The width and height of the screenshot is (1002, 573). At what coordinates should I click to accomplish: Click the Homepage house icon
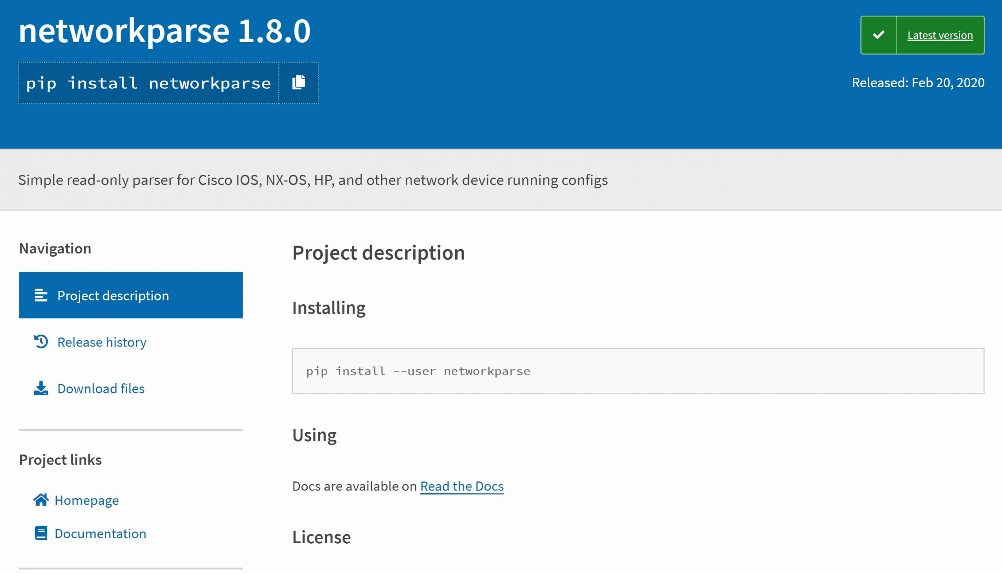point(41,500)
